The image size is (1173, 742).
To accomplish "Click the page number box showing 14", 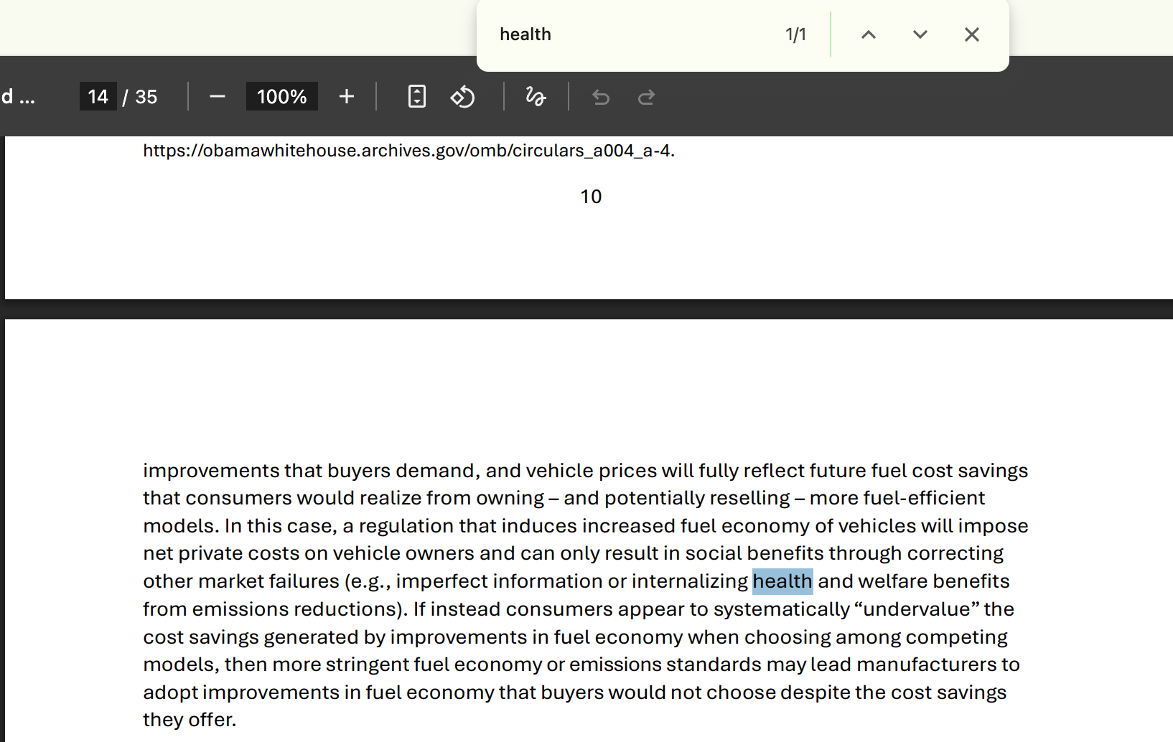I will click(98, 97).
